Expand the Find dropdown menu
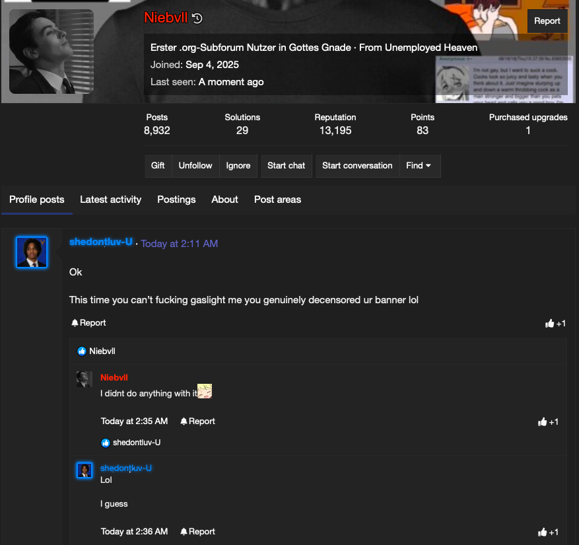 (x=419, y=166)
